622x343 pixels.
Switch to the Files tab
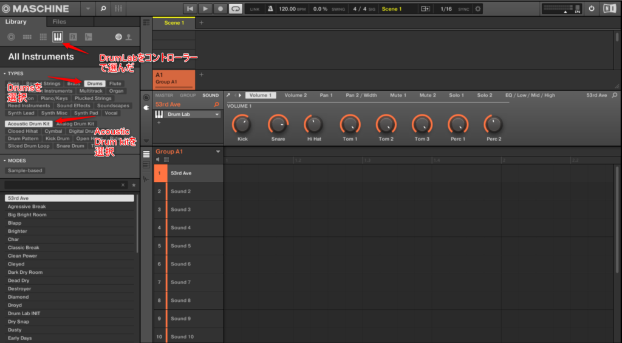(x=60, y=22)
